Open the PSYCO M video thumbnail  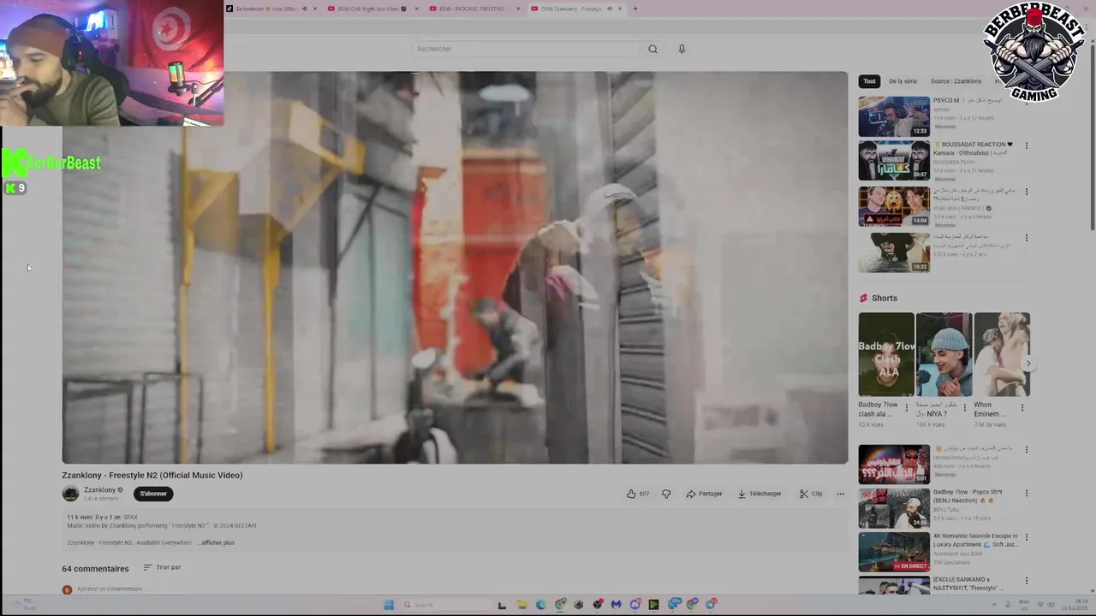[894, 116]
